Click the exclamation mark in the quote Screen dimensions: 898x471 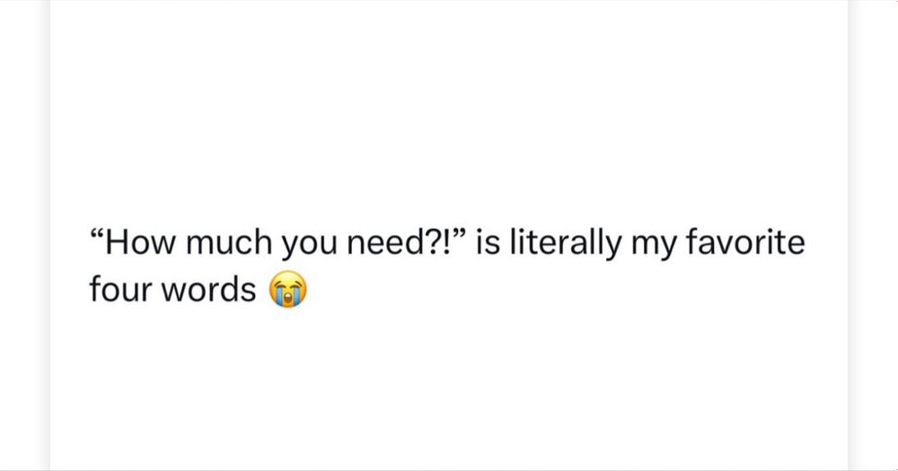[445, 242]
